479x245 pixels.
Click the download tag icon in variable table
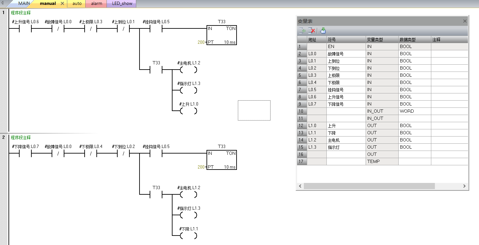click(x=323, y=31)
